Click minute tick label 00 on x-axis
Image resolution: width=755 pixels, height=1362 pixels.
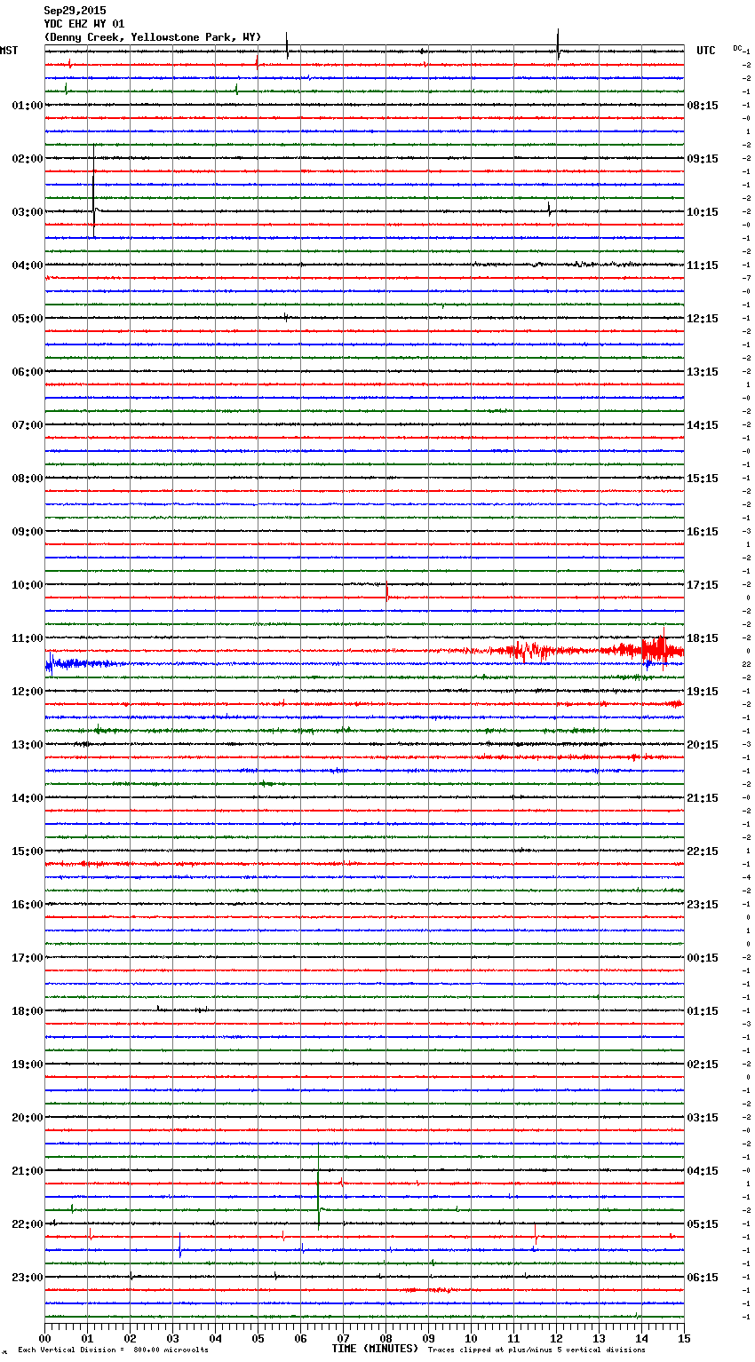click(x=45, y=1338)
